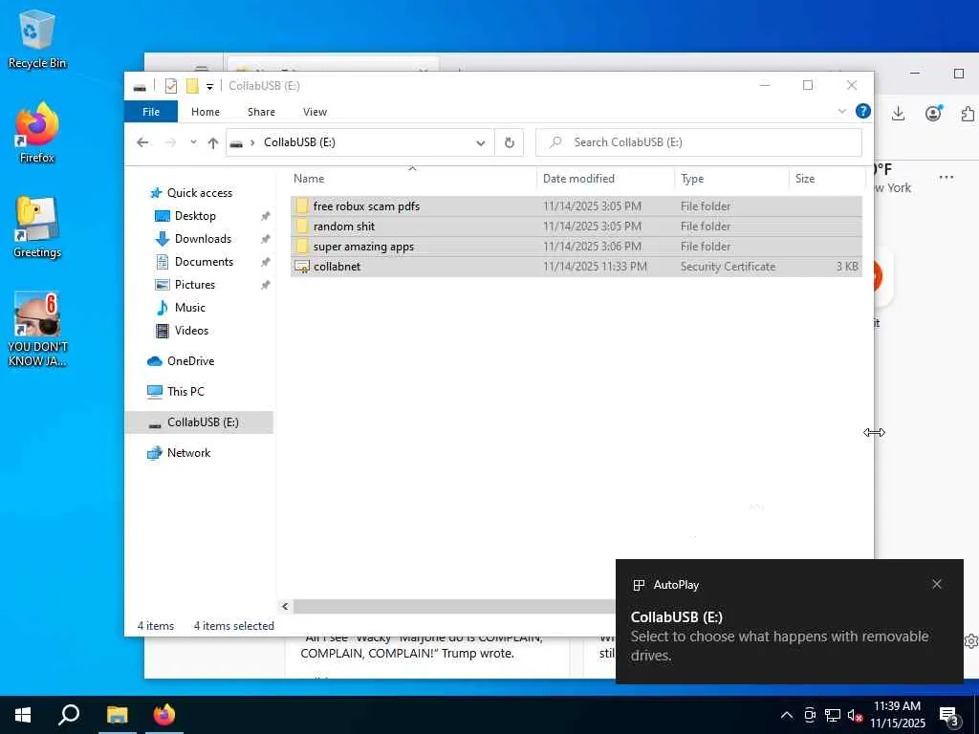Open the recent locations dropdown arrow

click(x=193, y=142)
